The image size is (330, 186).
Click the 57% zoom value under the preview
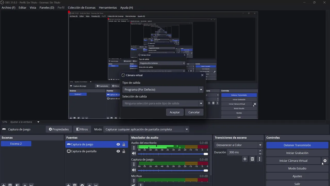[5, 122]
